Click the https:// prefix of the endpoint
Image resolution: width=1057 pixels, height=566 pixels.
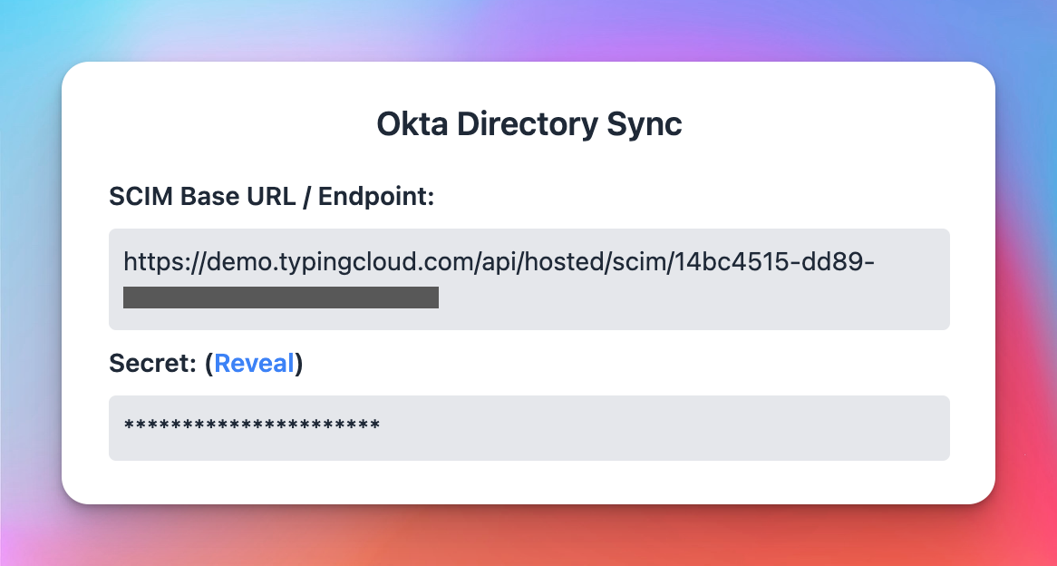tap(164, 262)
